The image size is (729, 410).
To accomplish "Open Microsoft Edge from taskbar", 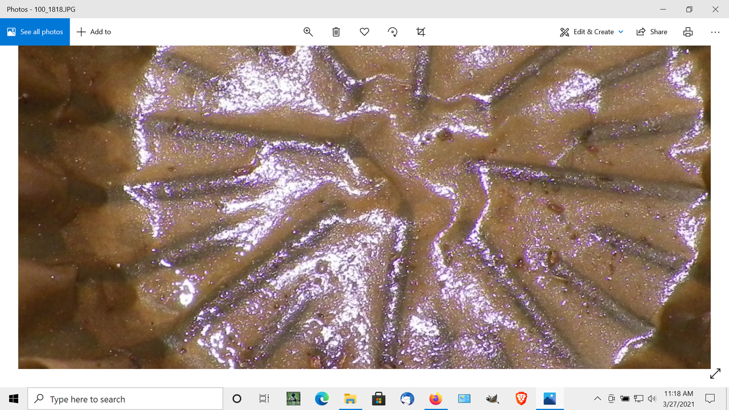I will [x=322, y=399].
